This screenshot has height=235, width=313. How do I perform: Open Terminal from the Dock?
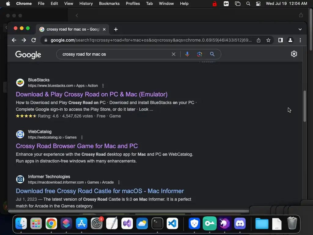click(157, 223)
